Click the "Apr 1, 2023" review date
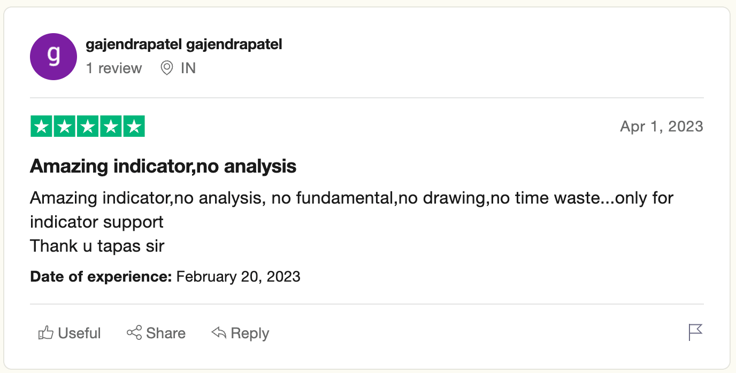The height and width of the screenshot is (373, 736). tap(661, 127)
